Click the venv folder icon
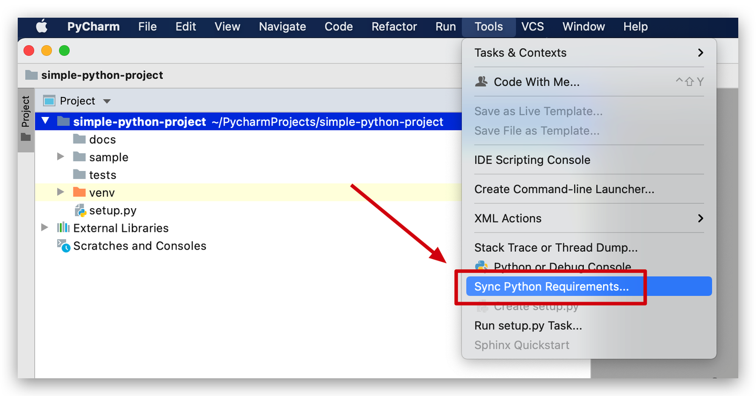Image resolution: width=756 pixels, height=396 pixels. pos(79,192)
